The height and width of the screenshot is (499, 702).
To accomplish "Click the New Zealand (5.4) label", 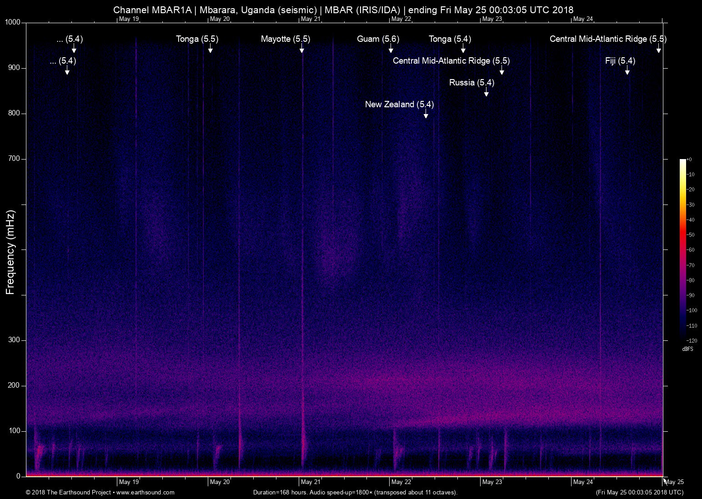I will (399, 105).
